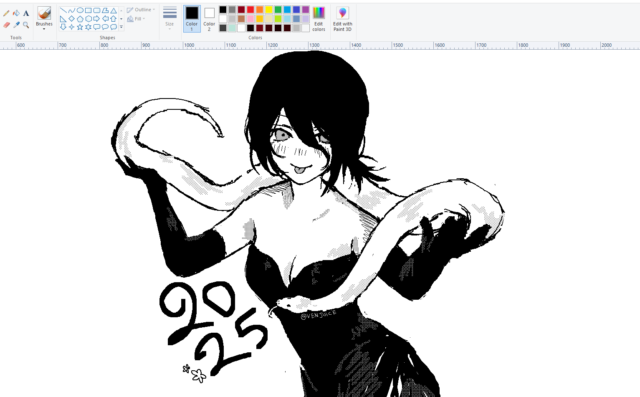Pick the orange palette swatch
Screen dimensions: 640x397
[260, 10]
